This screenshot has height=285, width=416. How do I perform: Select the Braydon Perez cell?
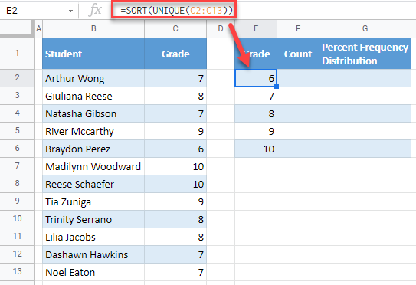pyautogui.click(x=93, y=149)
